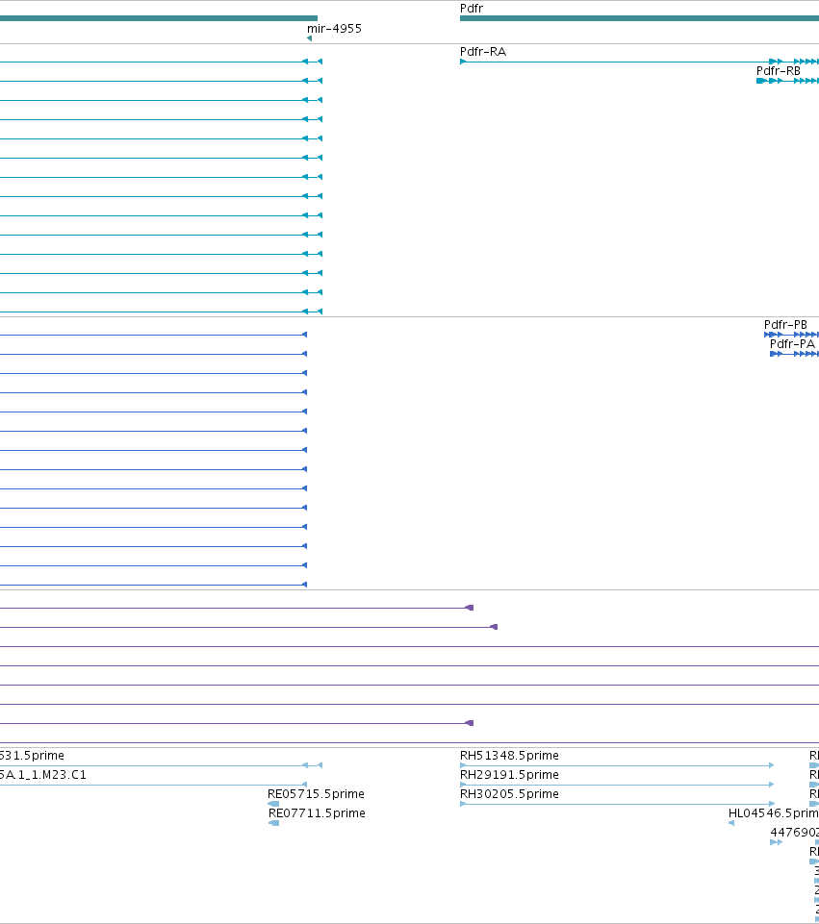Image resolution: width=819 pixels, height=924 pixels.
Task: Click the HL04546.5prime arrow glyph
Action: pyautogui.click(x=731, y=823)
